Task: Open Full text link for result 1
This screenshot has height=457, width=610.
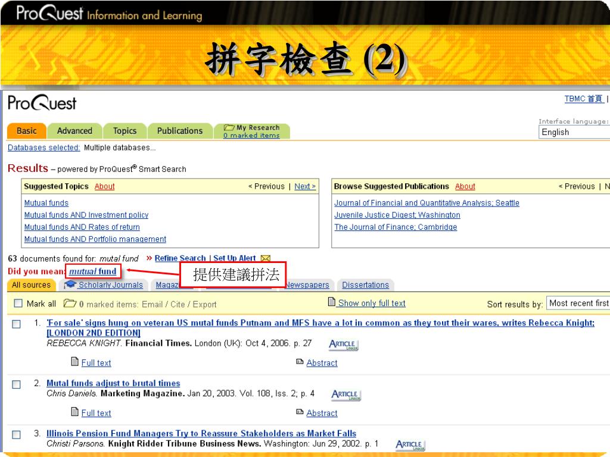Action: tap(96, 363)
